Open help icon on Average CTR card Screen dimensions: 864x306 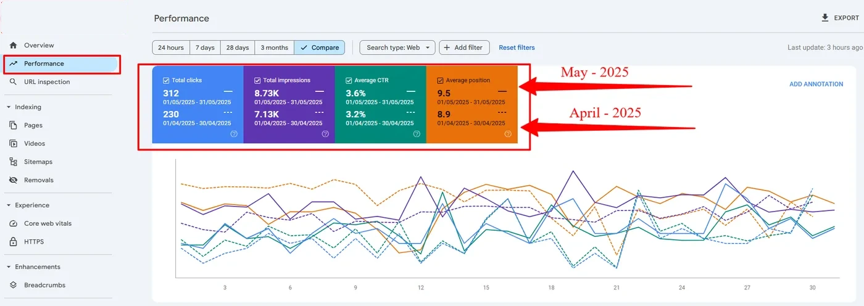click(417, 134)
